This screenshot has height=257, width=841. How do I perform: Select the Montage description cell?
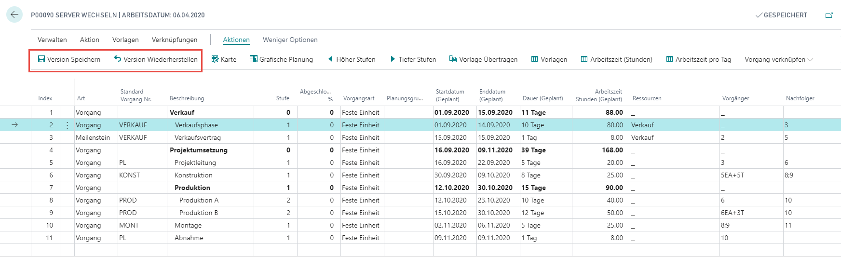(x=210, y=225)
